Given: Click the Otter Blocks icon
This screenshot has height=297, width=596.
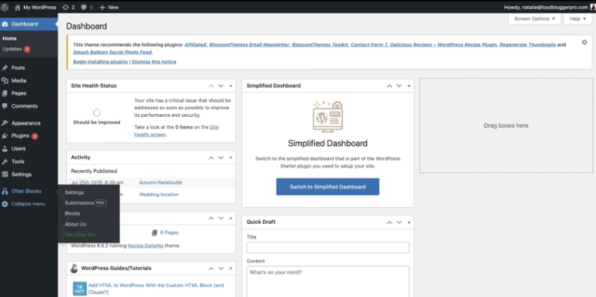Looking at the screenshot, I should click(5, 192).
